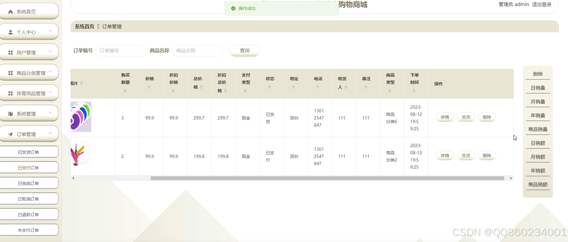Click the 日销量 side button

tap(538, 88)
